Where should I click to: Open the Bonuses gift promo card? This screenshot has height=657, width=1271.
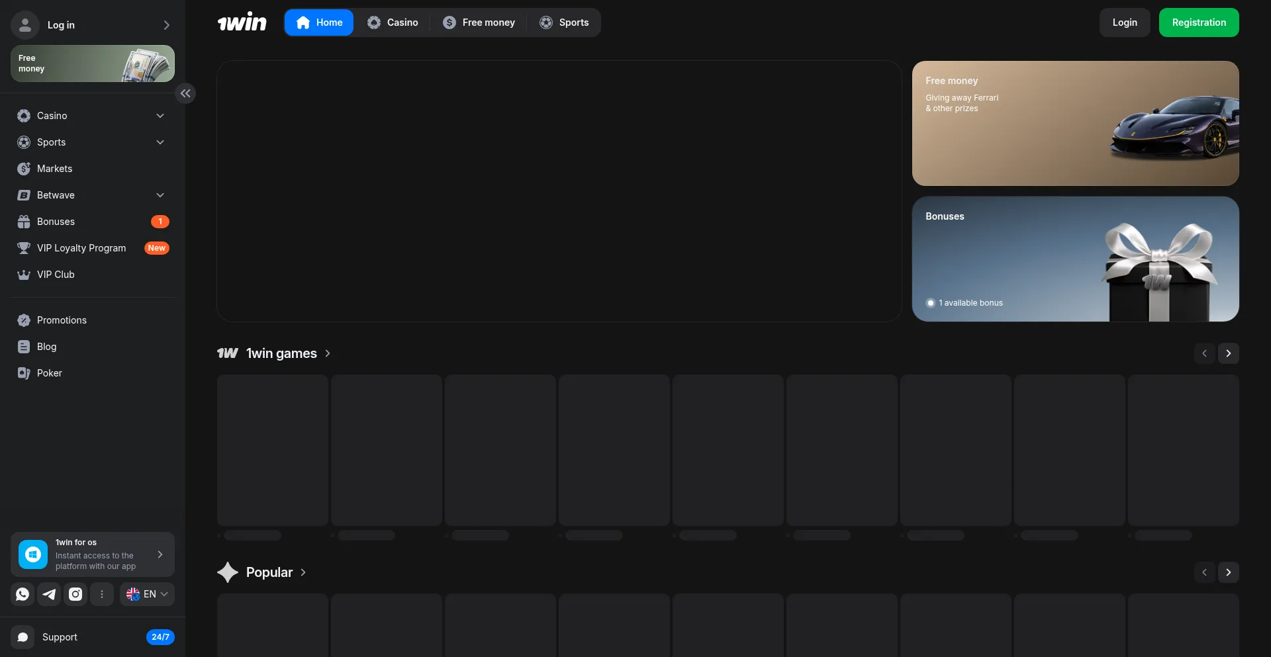pyautogui.click(x=1076, y=259)
